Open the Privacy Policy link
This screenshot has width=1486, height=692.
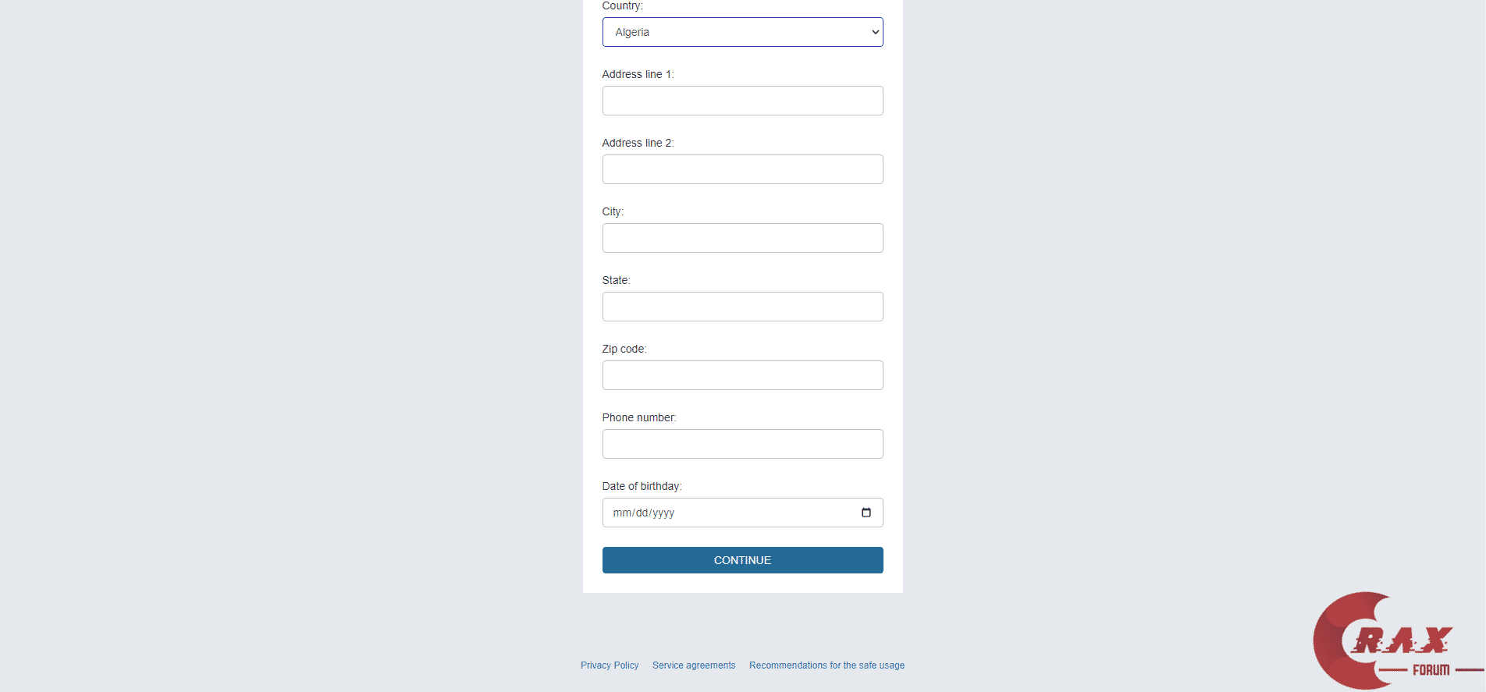609,665
